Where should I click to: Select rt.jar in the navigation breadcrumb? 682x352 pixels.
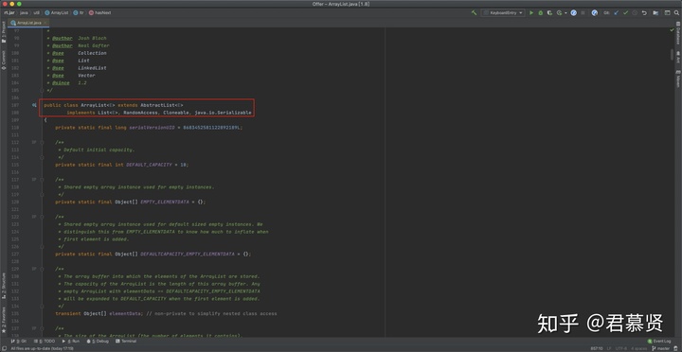(9, 13)
